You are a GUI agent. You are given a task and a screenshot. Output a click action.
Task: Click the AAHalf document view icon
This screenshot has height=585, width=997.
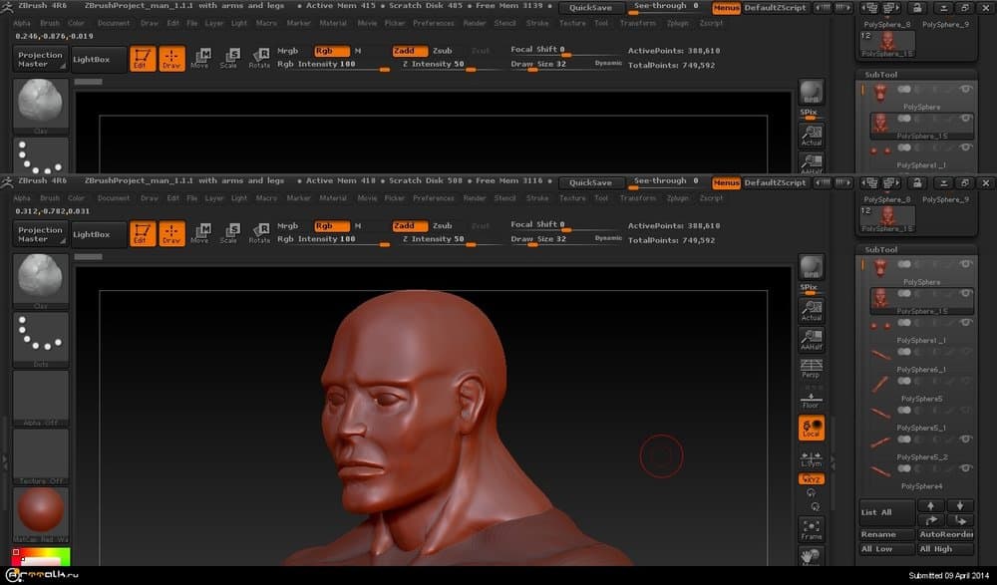(x=811, y=339)
